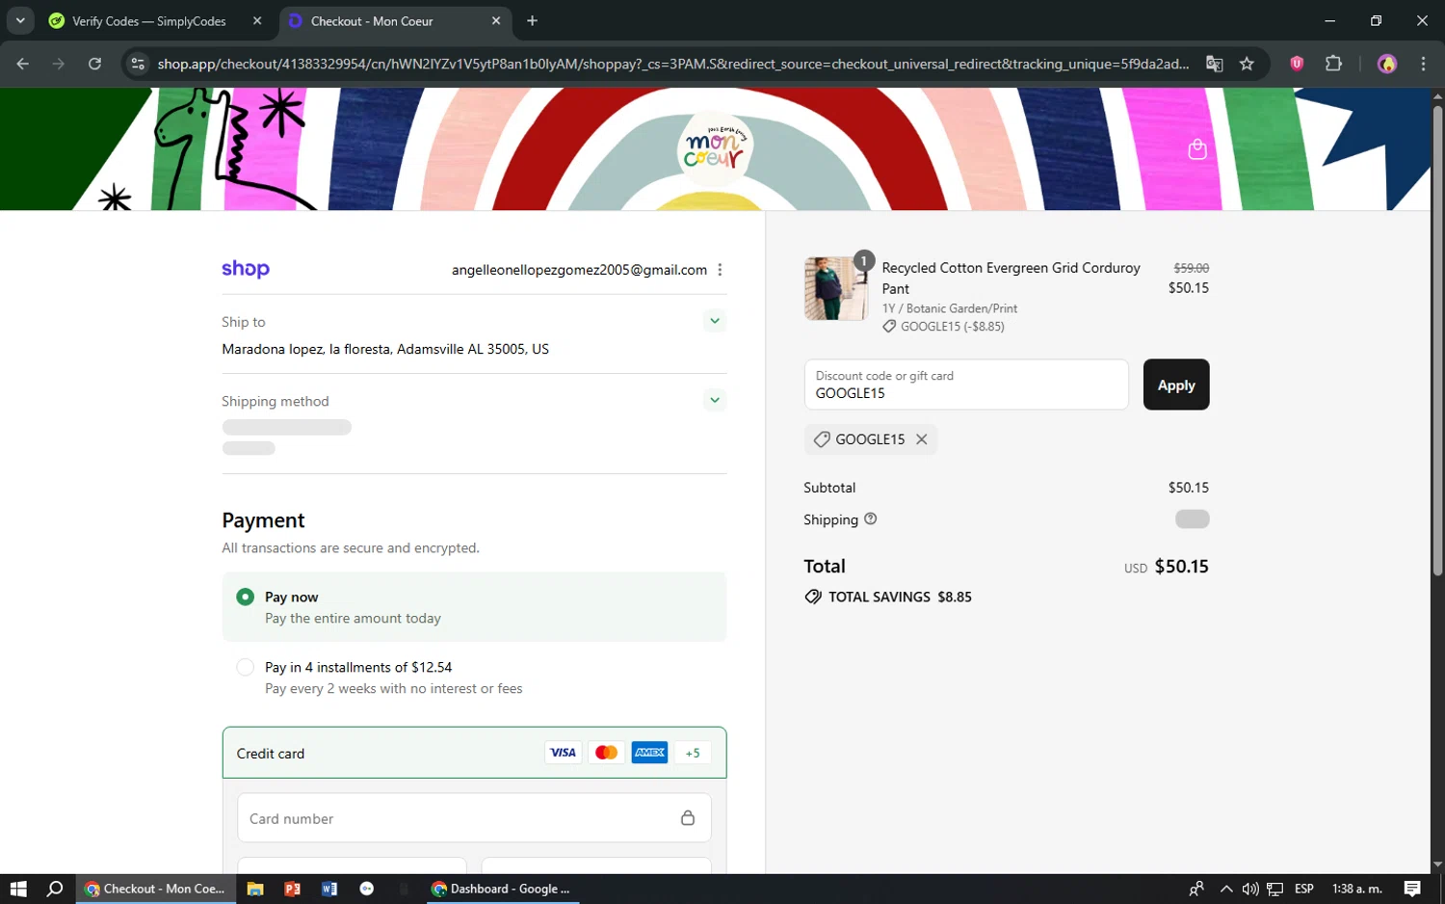
Task: Click the 1:38 a. m. clock
Action: 1356,889
